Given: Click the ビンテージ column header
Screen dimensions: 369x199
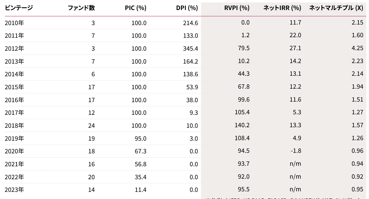Looking at the screenshot, I should 19,8.
